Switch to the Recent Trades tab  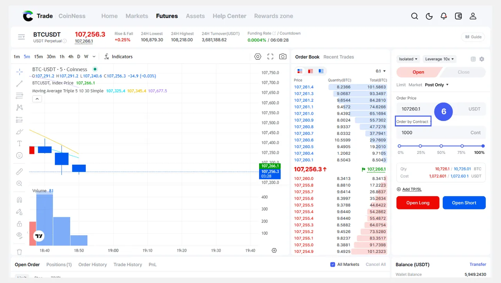coord(338,57)
